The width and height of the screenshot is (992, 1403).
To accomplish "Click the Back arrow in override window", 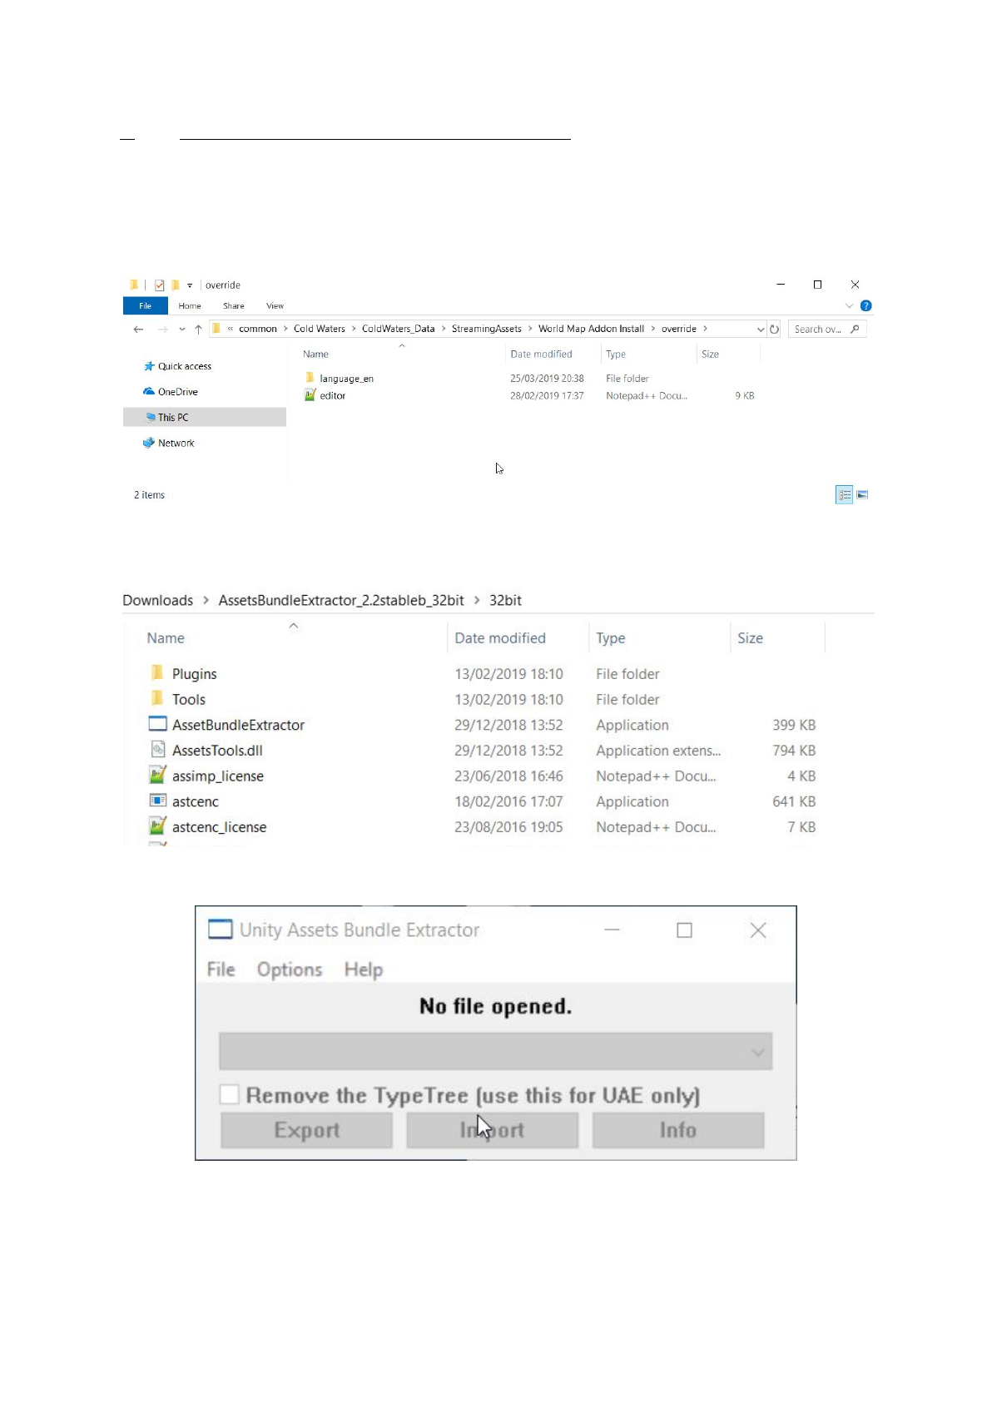I will tap(138, 330).
